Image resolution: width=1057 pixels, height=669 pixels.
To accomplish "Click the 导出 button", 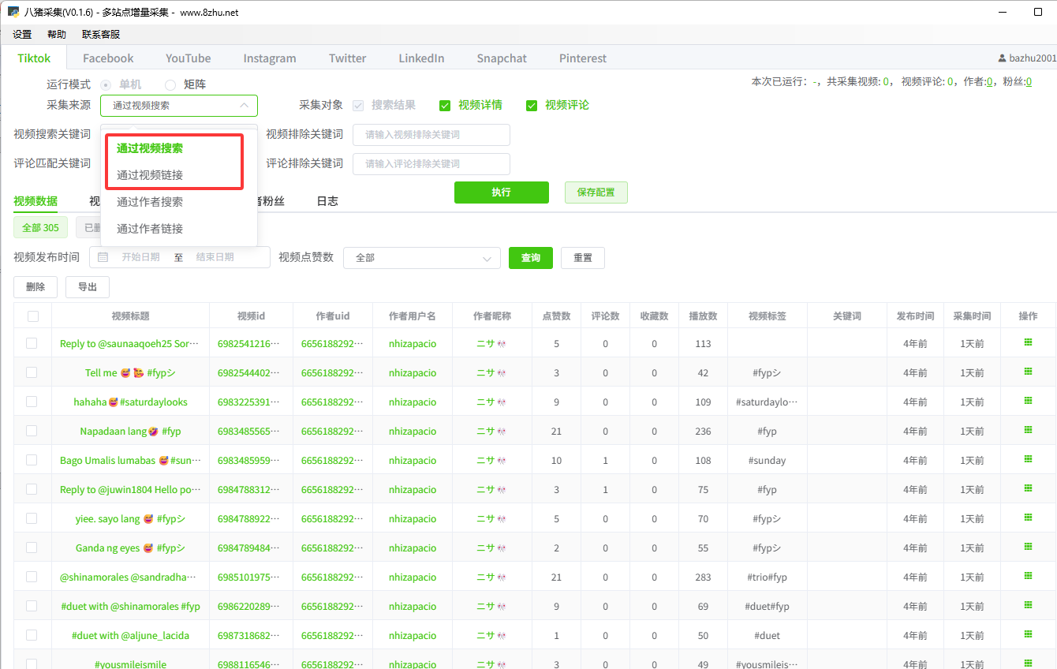I will coord(88,287).
